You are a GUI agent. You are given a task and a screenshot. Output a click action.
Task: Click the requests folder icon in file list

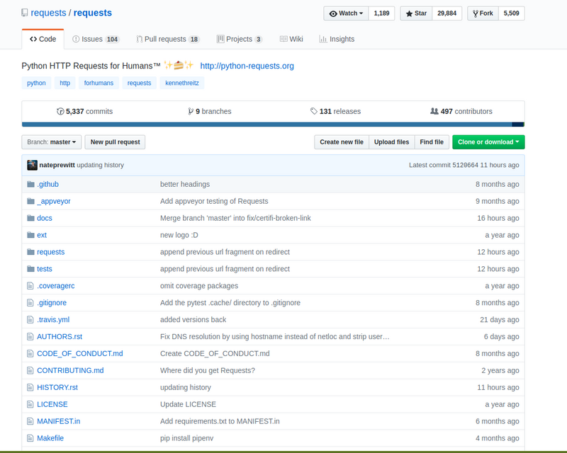click(30, 252)
